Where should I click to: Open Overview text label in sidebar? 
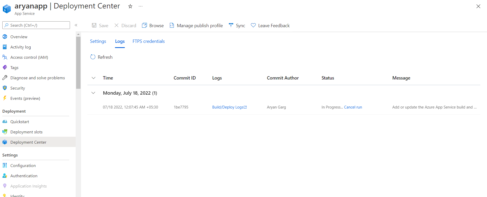[19, 37]
